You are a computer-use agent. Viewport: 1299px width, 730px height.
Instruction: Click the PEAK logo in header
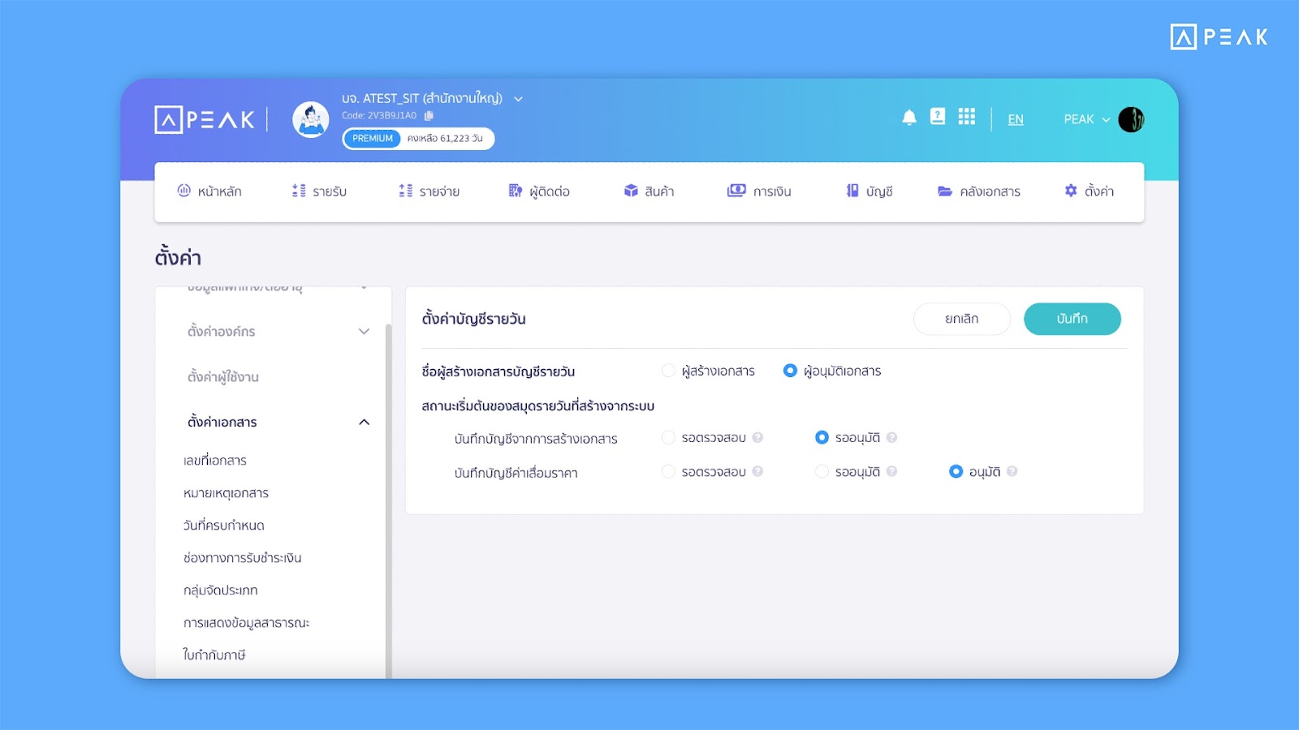205,120
